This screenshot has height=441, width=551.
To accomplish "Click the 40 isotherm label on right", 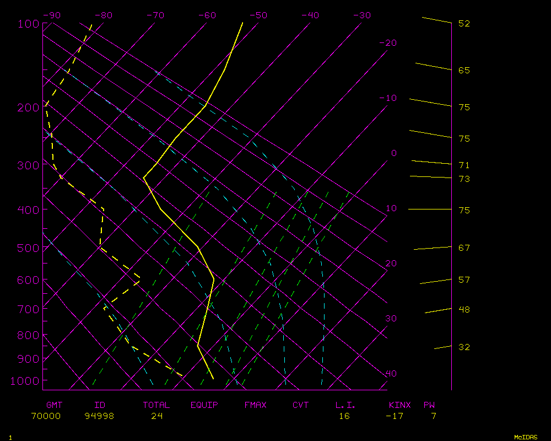I will pyautogui.click(x=391, y=374).
